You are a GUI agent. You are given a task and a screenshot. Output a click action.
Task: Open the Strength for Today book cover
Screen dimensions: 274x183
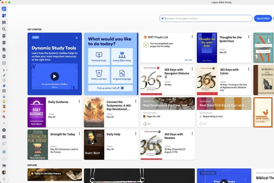pyautogui.click(x=37, y=145)
